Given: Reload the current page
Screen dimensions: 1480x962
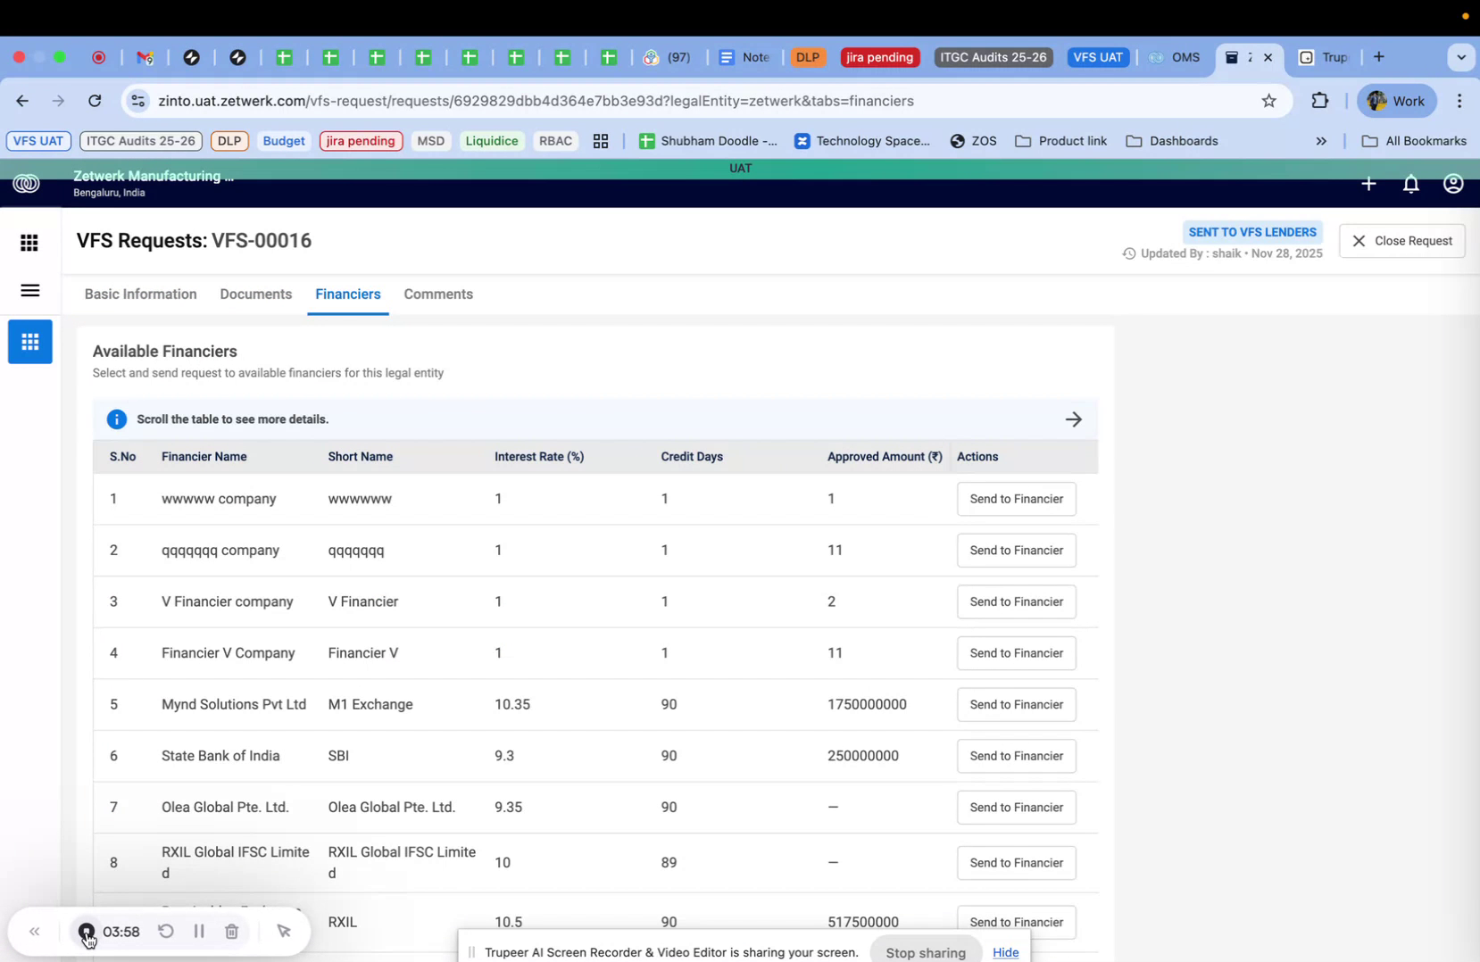Looking at the screenshot, I should tap(95, 101).
